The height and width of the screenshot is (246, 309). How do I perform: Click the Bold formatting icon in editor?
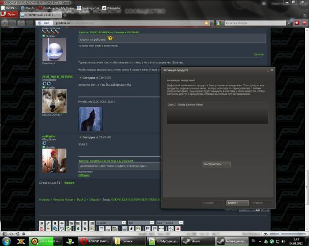(42, 223)
